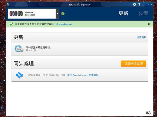Select the 您的裝置軟體已是最新 text
Image resolution: width=157 pixels, height=117 pixels.
pyautogui.click(x=39, y=48)
